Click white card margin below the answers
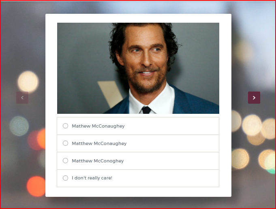Viewport: 276px width, 209px height. coord(138,192)
